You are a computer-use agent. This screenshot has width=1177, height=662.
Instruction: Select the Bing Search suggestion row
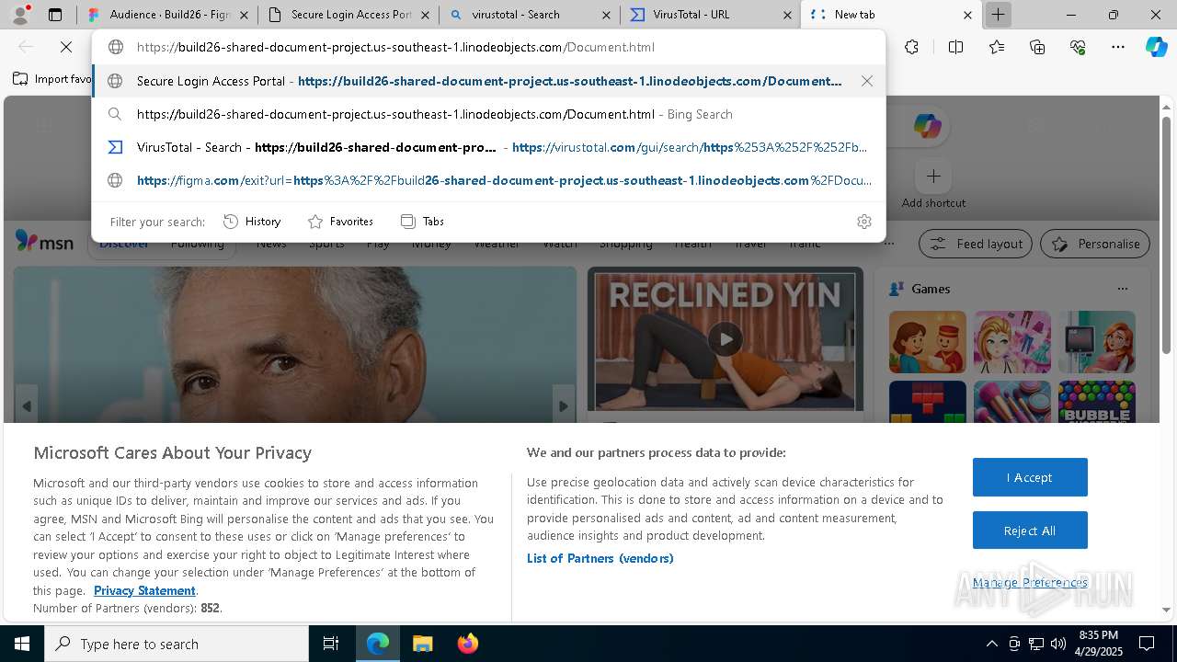coord(488,114)
